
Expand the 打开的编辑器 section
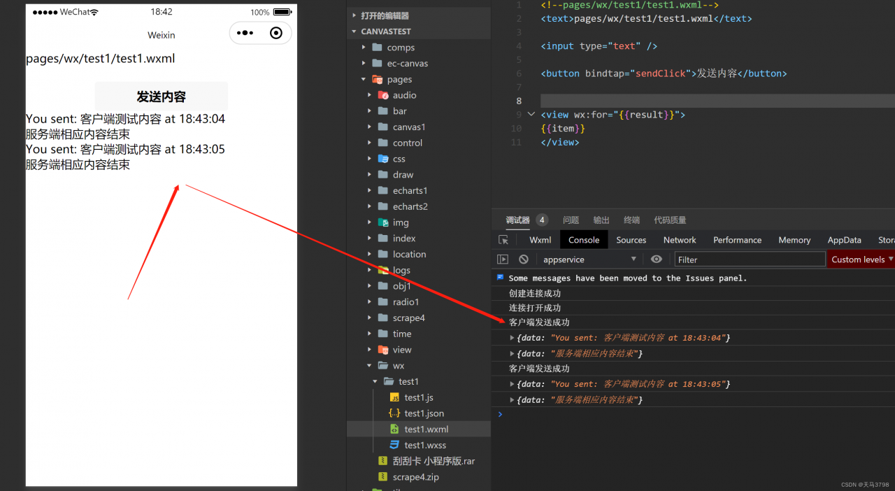point(419,15)
